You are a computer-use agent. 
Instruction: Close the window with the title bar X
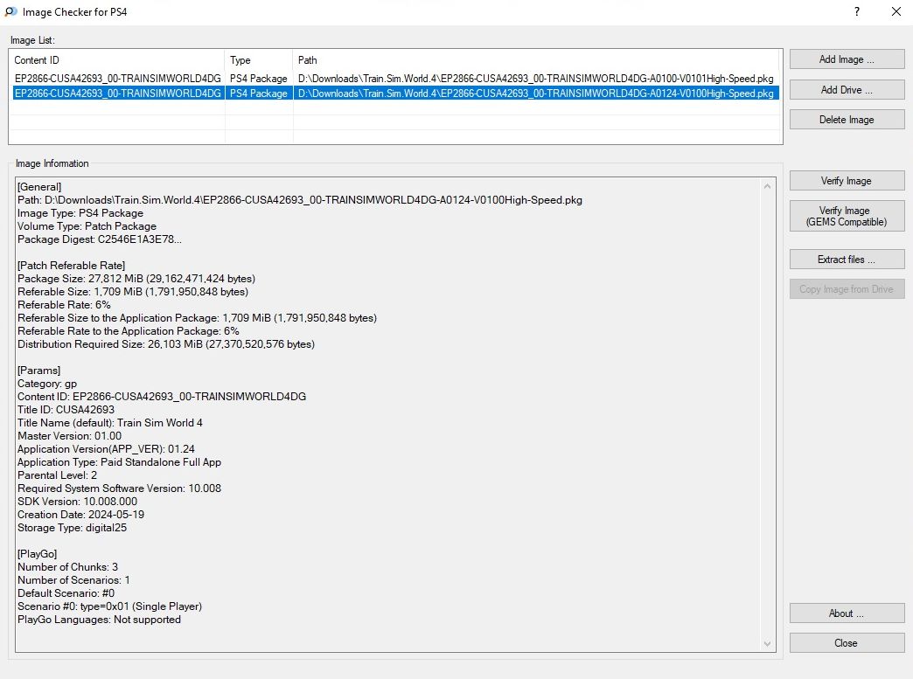[x=896, y=11]
